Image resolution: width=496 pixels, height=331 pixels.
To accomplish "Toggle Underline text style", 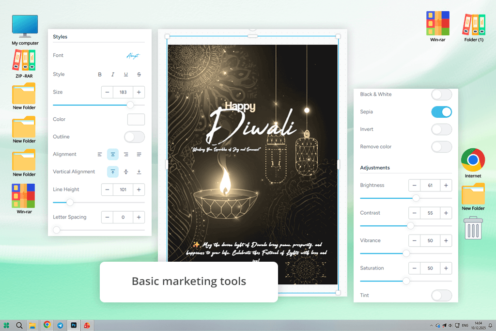I will point(126,74).
